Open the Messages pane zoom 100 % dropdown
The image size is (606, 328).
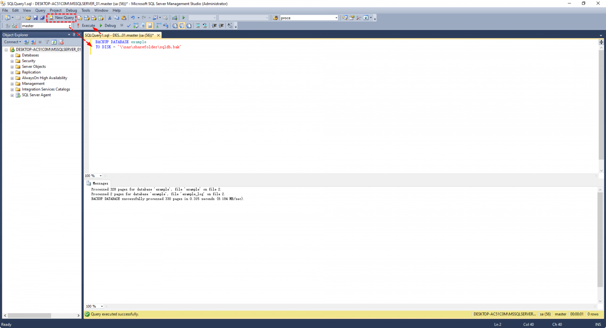coord(102,306)
